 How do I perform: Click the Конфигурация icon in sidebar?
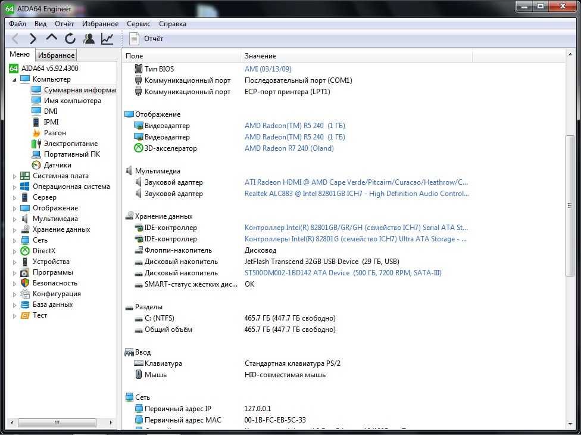tap(25, 294)
